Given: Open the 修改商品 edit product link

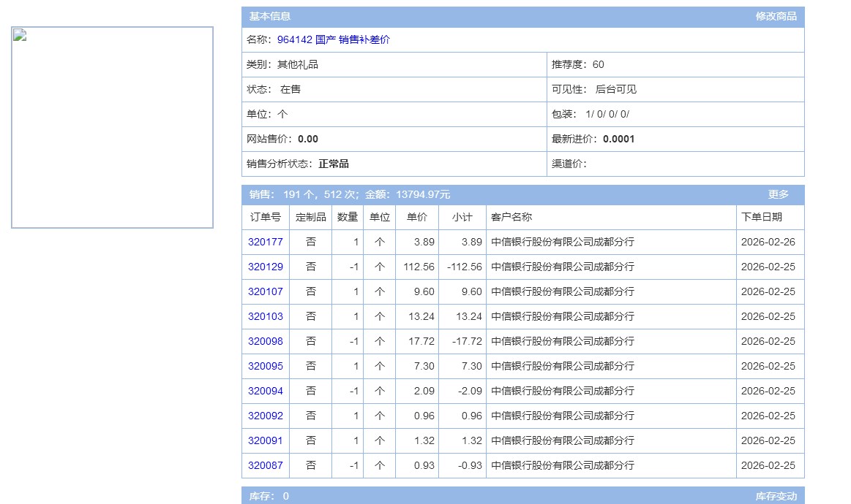Looking at the screenshot, I should tap(776, 16).
